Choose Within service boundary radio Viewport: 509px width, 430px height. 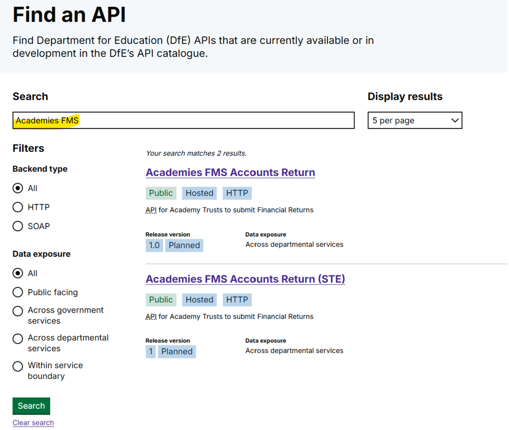pyautogui.click(x=18, y=367)
